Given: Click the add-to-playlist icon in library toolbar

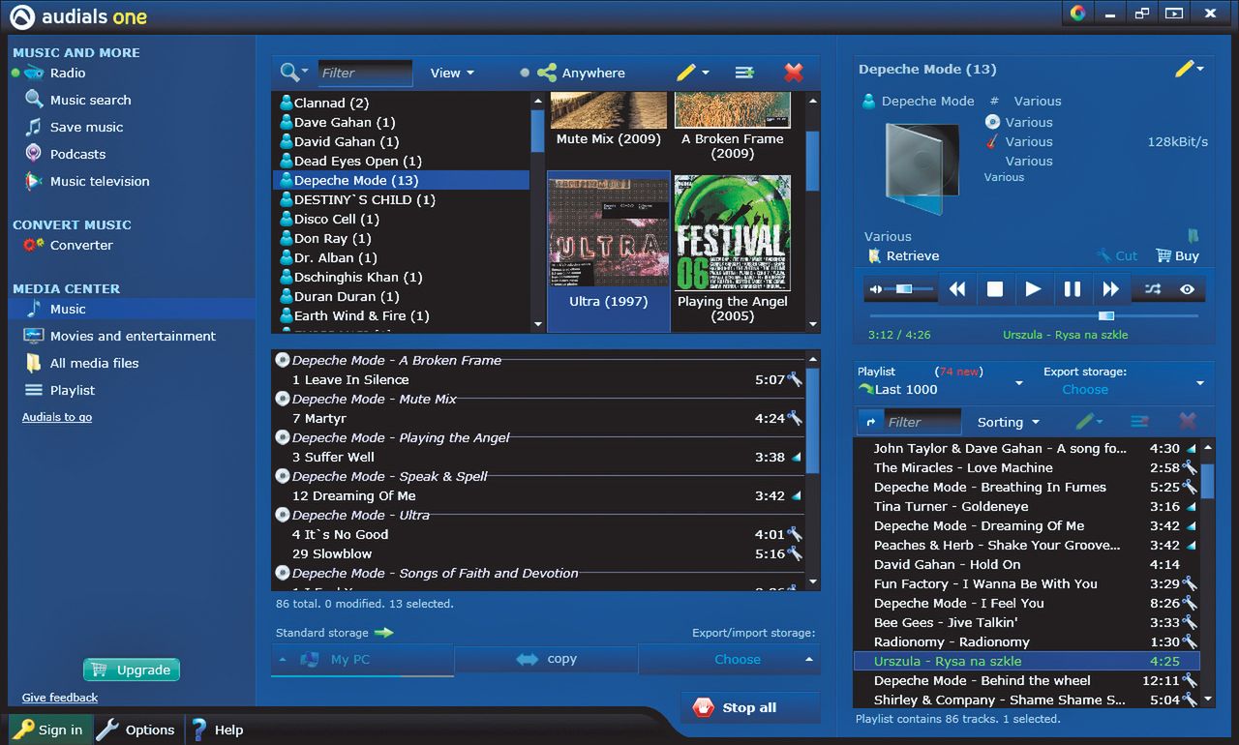Looking at the screenshot, I should pyautogui.click(x=744, y=73).
